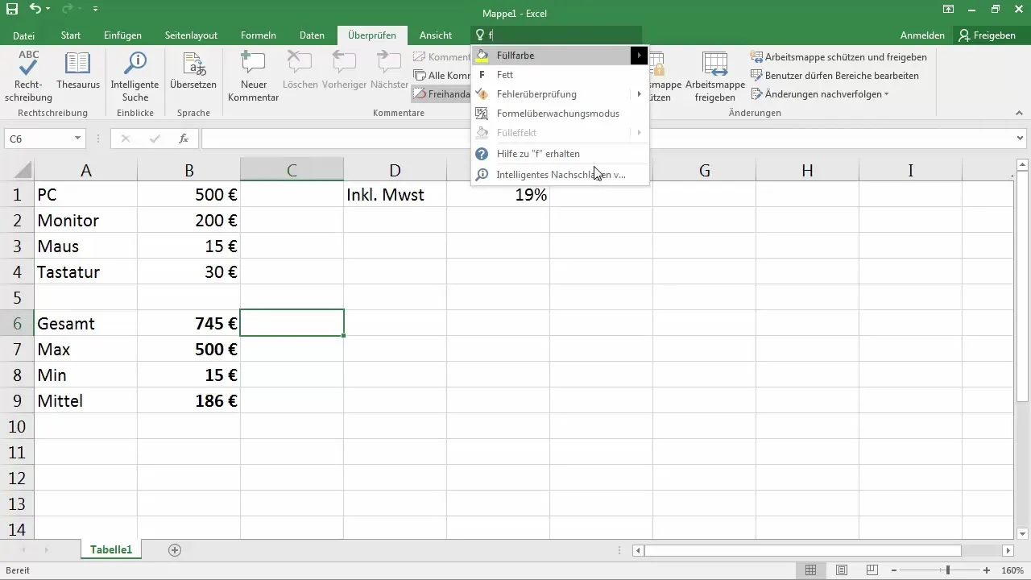Select Formelüberwachungsmodus in search results

[x=560, y=114]
